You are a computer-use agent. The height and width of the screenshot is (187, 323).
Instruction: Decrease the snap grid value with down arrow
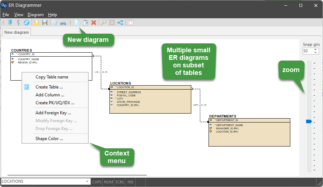coord(316,53)
